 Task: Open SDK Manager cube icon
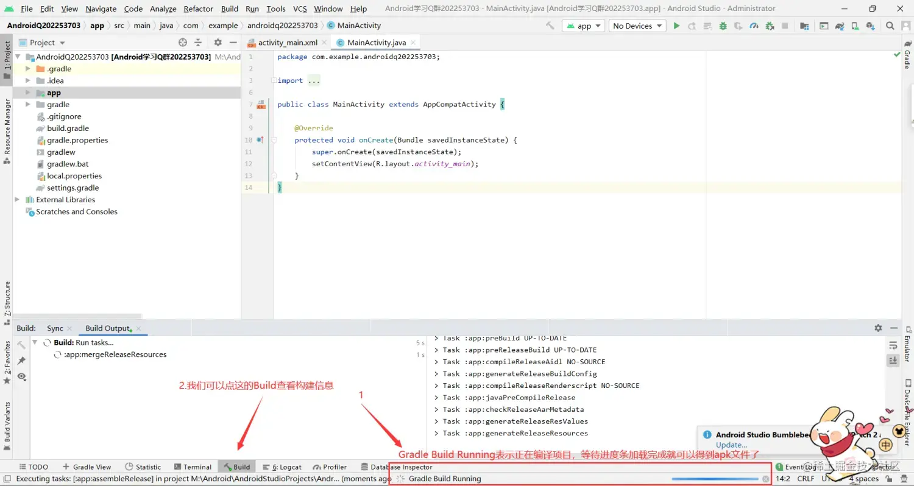click(x=871, y=26)
